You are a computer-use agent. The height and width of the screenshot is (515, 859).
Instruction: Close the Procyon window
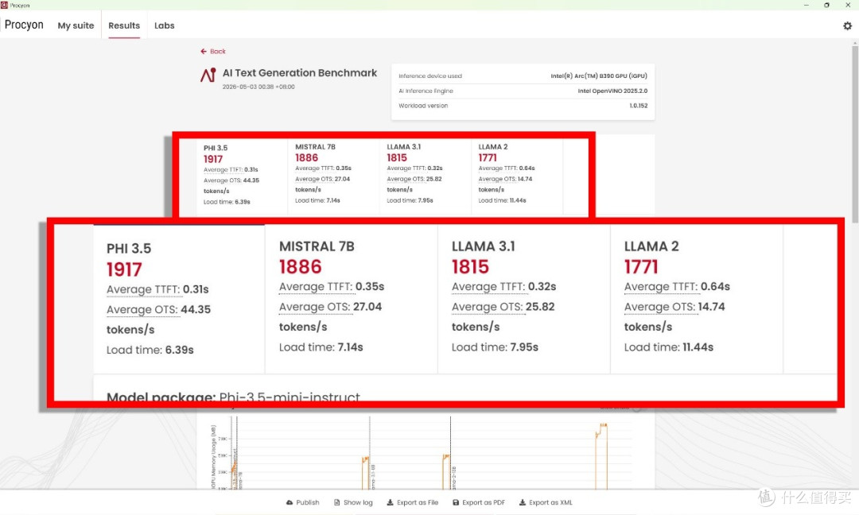(x=848, y=5)
